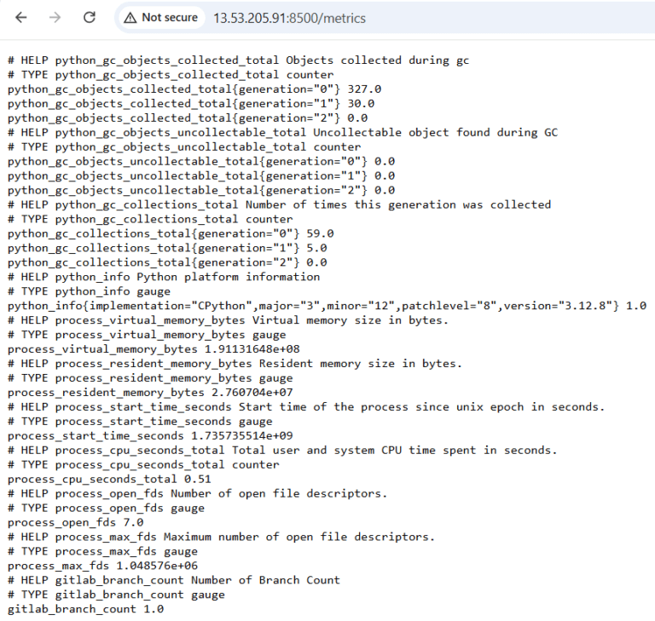This screenshot has height=621, width=655.
Task: Focus the address bar URL 13.53.205.91:8500/metrics
Action: click(x=289, y=19)
